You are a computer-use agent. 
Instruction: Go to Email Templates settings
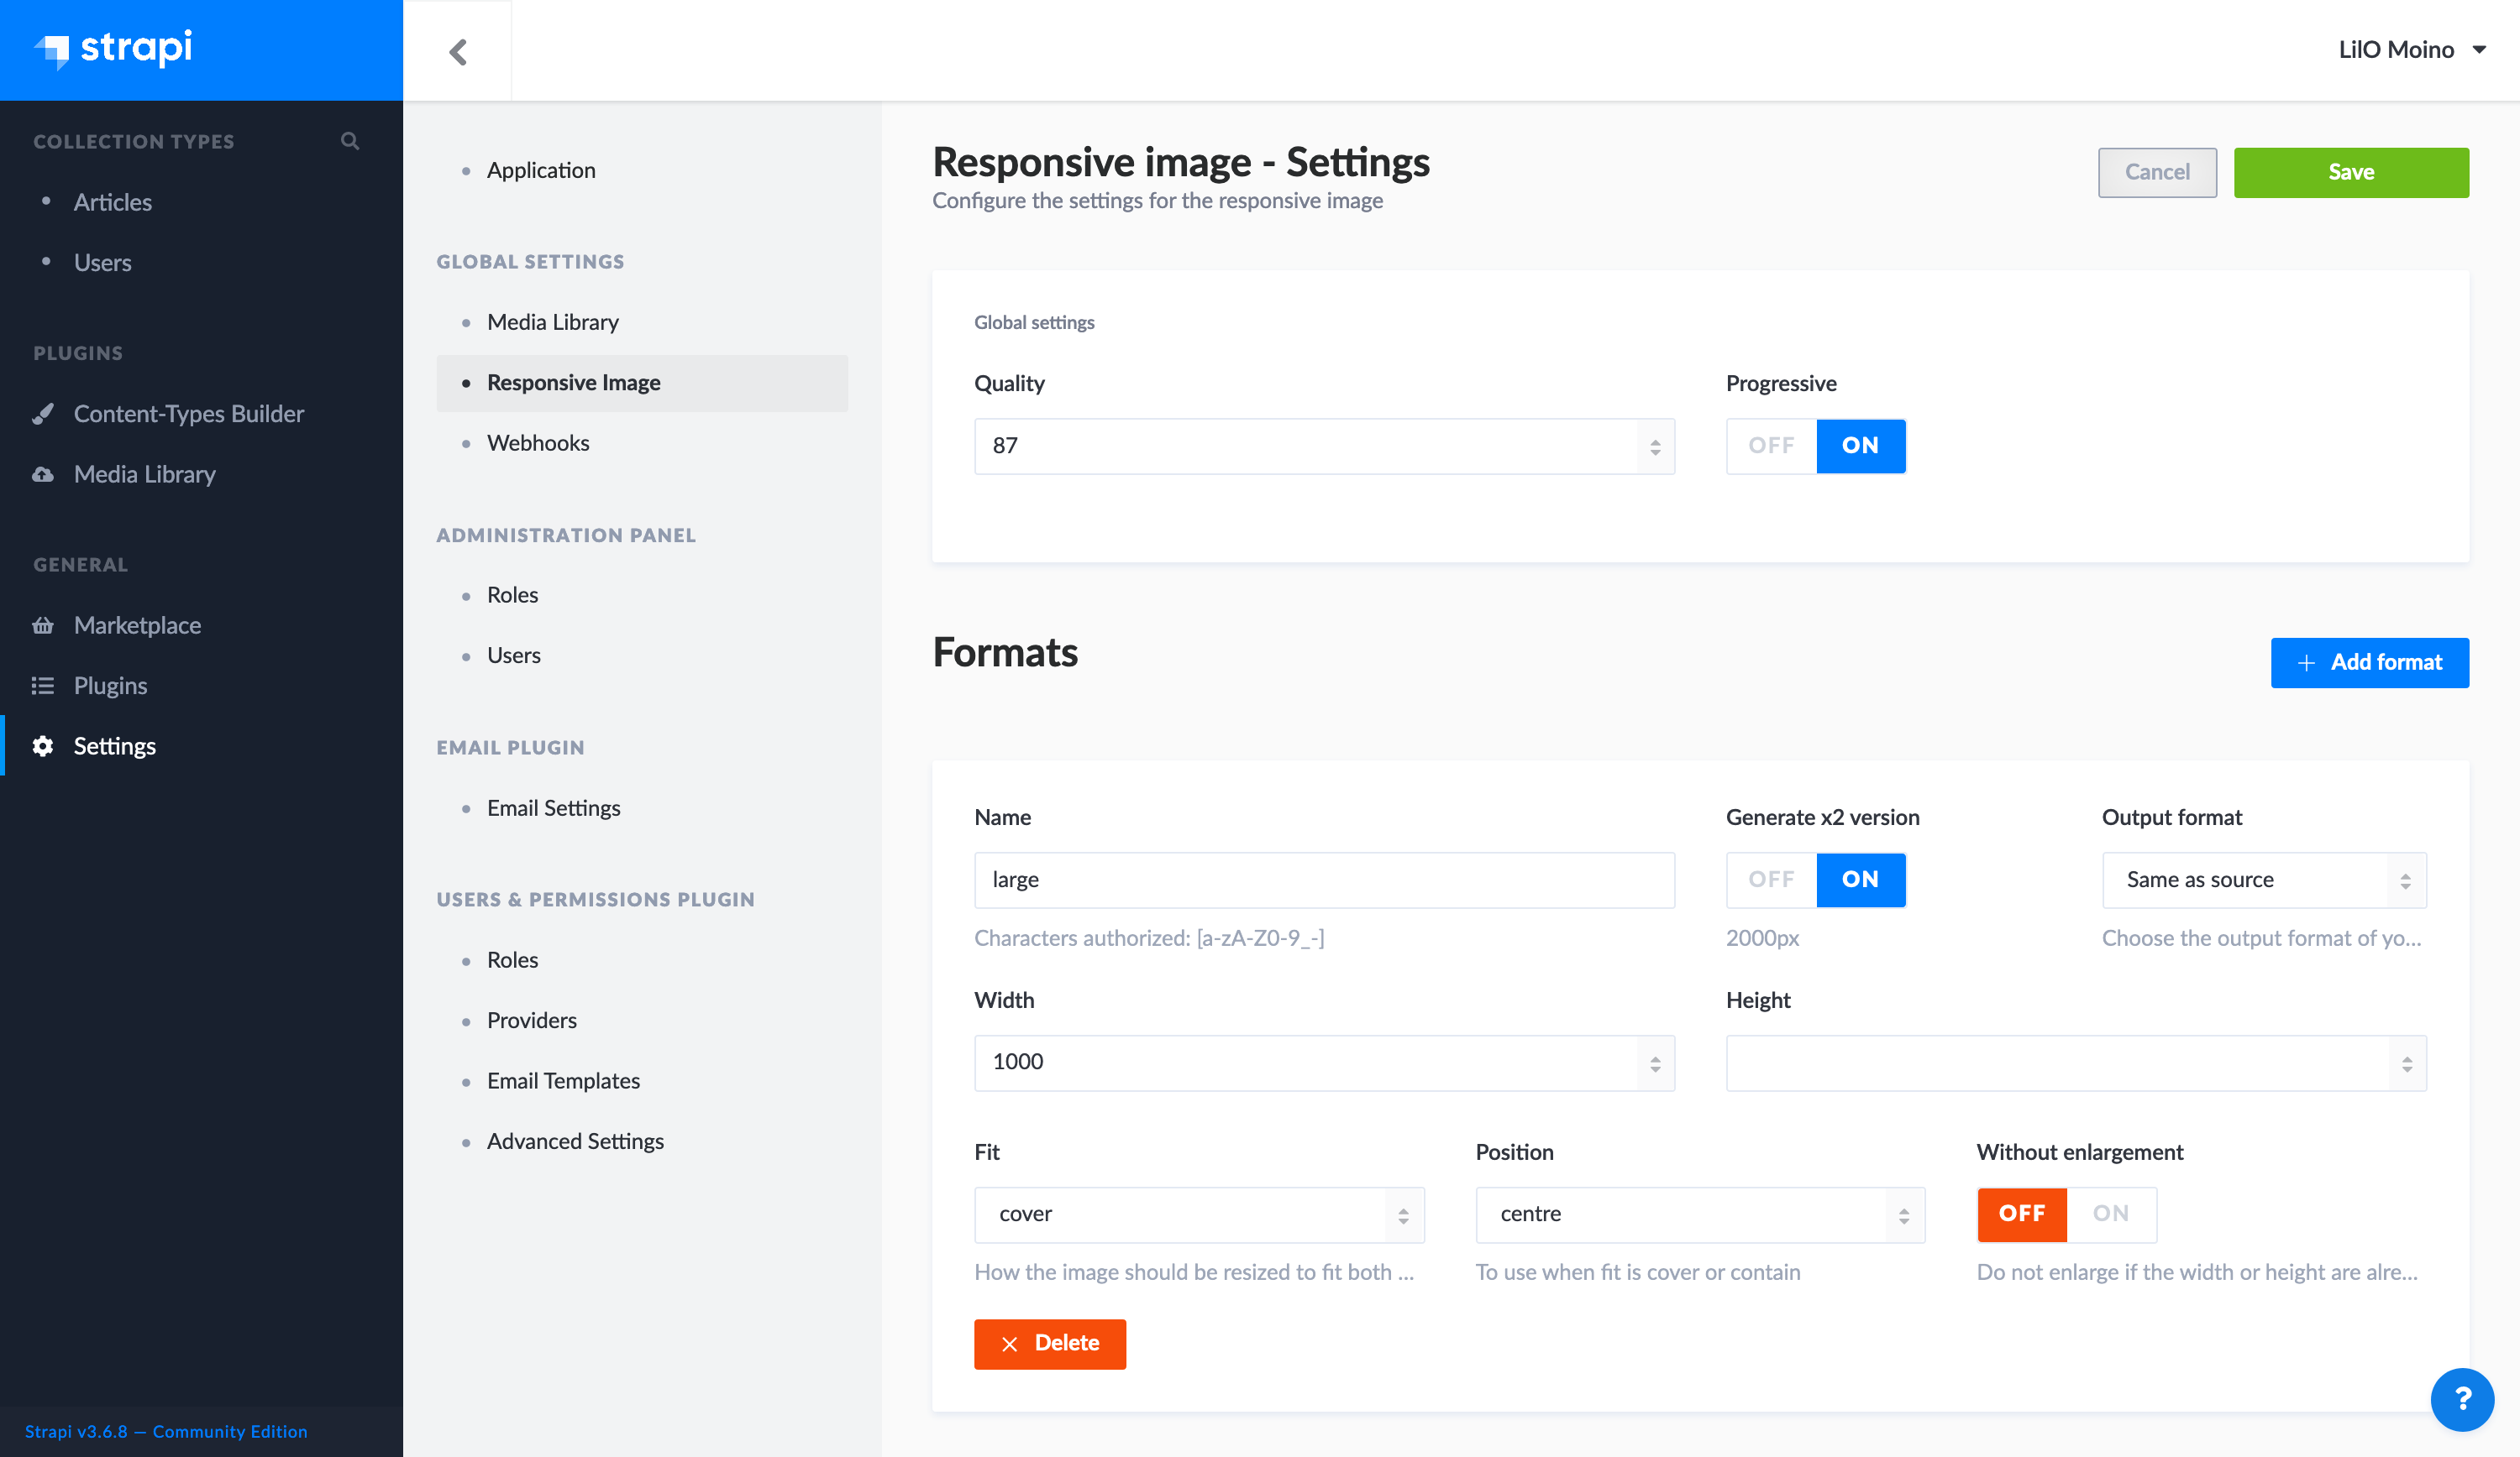(x=563, y=1080)
